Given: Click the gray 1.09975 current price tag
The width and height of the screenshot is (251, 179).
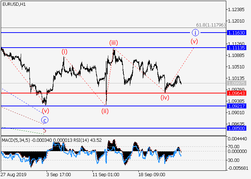Looking at the screenshot, I should pos(236,83).
